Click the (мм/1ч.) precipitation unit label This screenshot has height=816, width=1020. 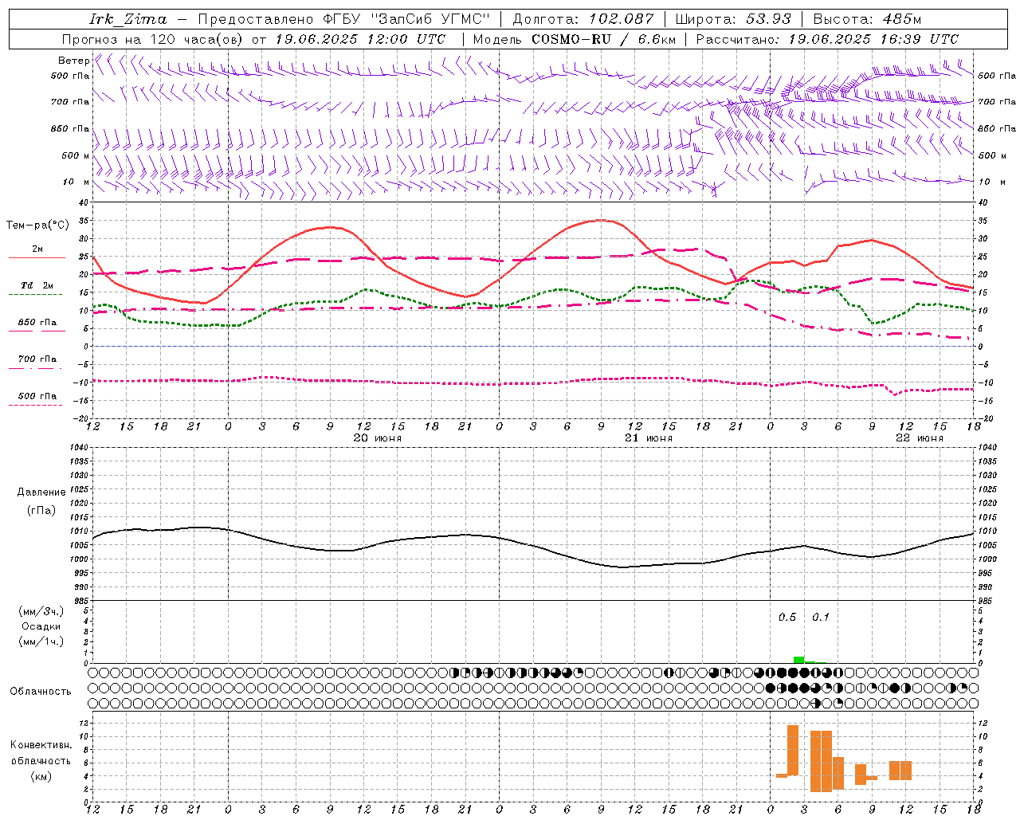coord(41,641)
